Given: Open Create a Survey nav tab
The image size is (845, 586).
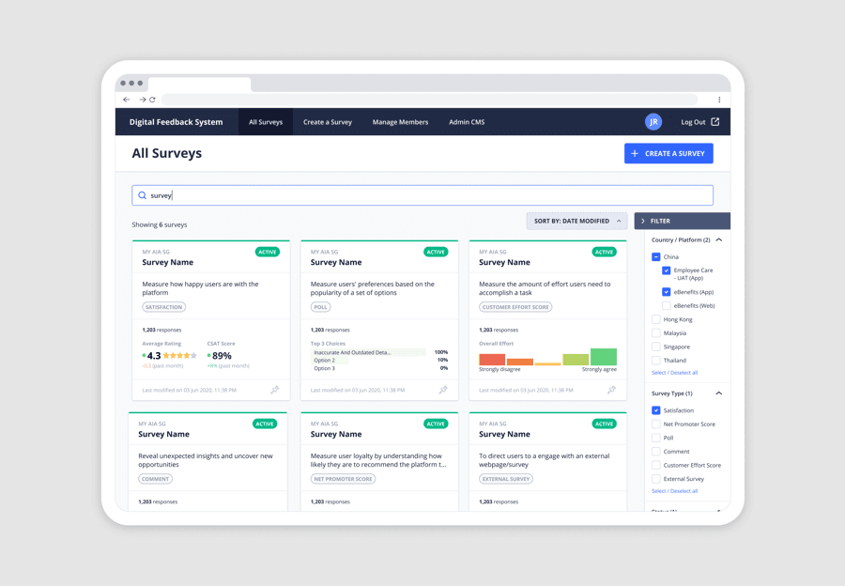Looking at the screenshot, I should (x=327, y=122).
